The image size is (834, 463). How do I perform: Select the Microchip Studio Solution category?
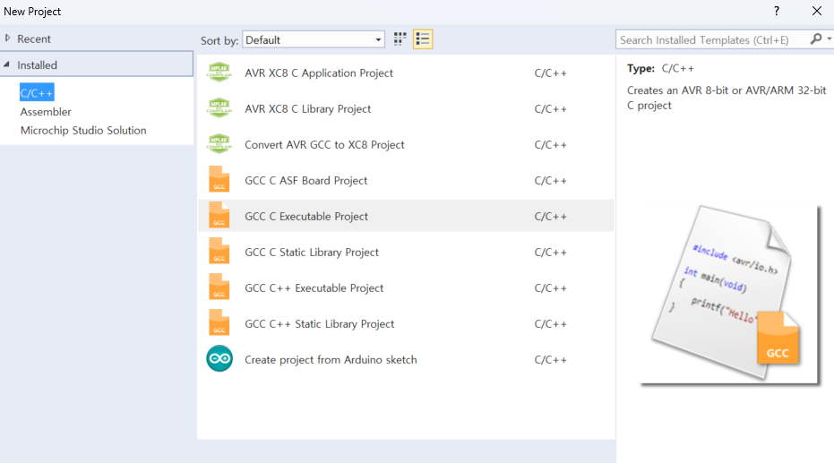point(83,130)
